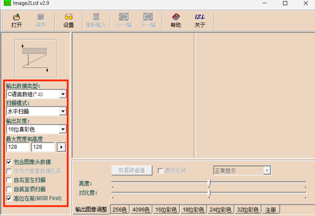
Task: Expand the 输出数据类型 dropdown
Action: point(63,94)
